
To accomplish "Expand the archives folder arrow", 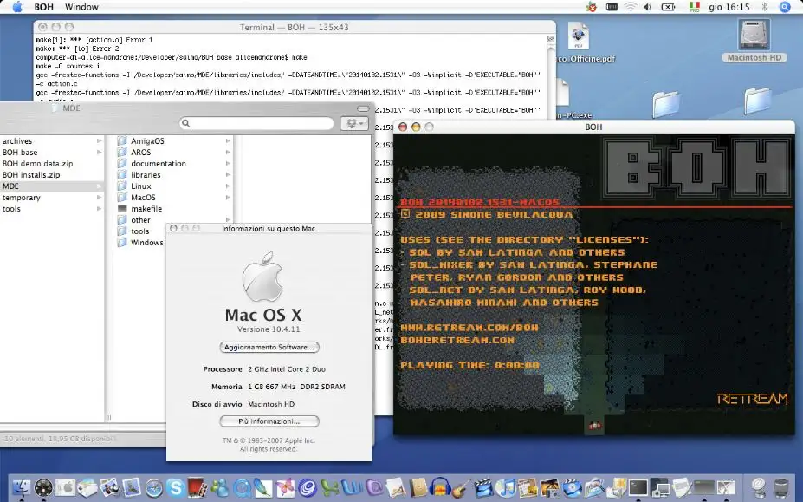I will pyautogui.click(x=99, y=141).
